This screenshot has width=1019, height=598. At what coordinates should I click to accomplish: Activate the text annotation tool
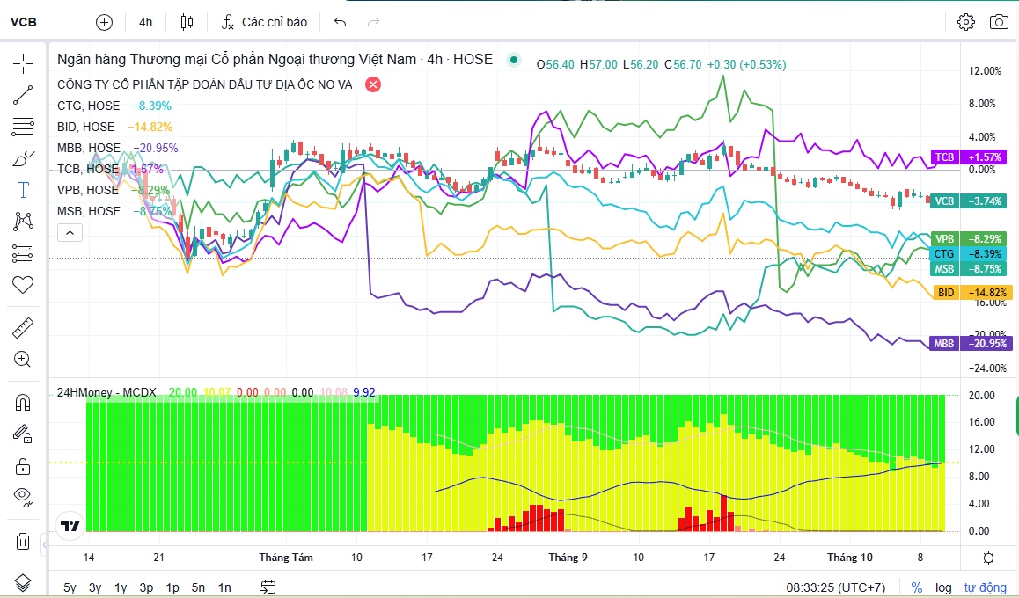23,190
